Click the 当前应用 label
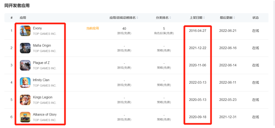 (x=92, y=28)
